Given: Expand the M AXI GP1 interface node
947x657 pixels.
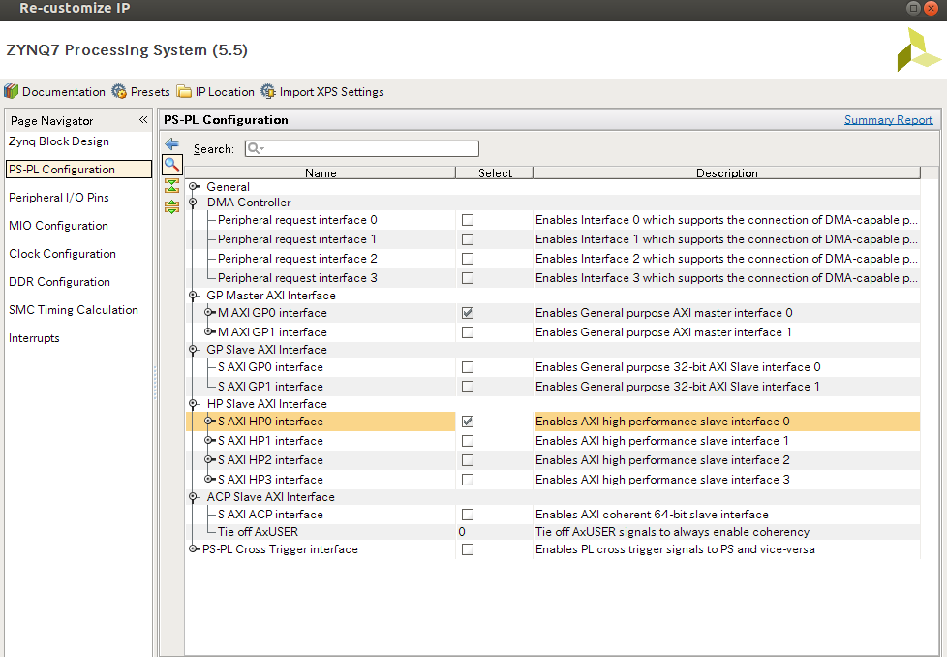Looking at the screenshot, I should 209,331.
